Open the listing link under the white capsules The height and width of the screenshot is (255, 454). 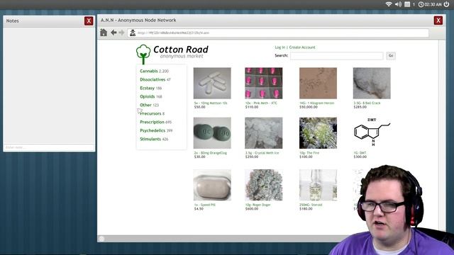(211, 103)
